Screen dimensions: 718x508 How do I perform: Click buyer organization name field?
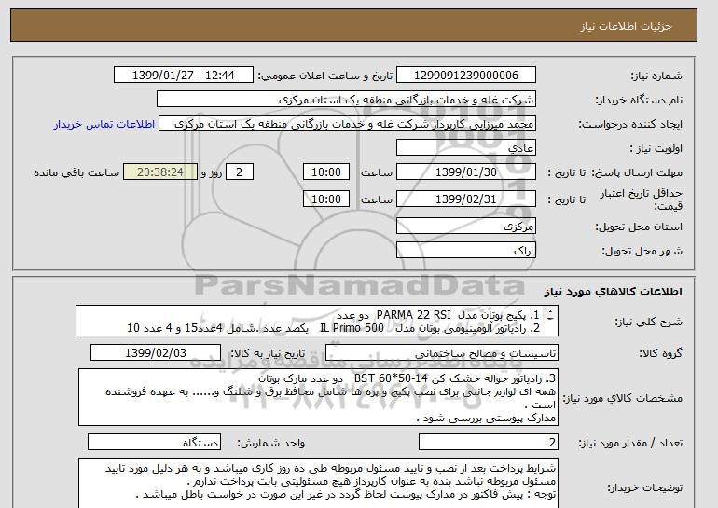(x=346, y=100)
